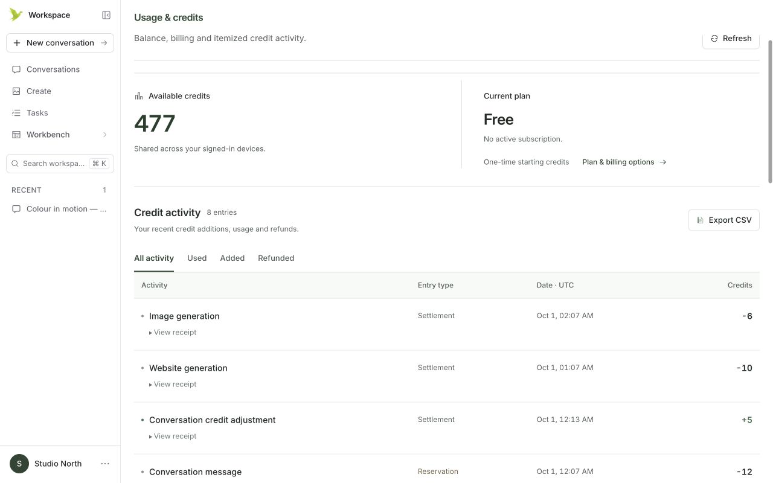
Task: Click the ⌘ K shortcut badge
Action: point(99,164)
